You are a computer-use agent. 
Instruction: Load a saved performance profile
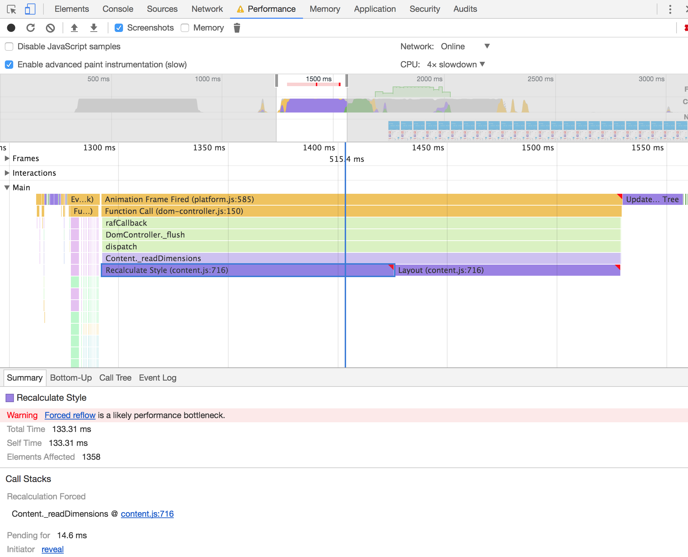click(x=74, y=28)
